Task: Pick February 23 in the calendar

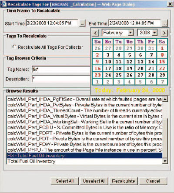Action: [97, 75]
